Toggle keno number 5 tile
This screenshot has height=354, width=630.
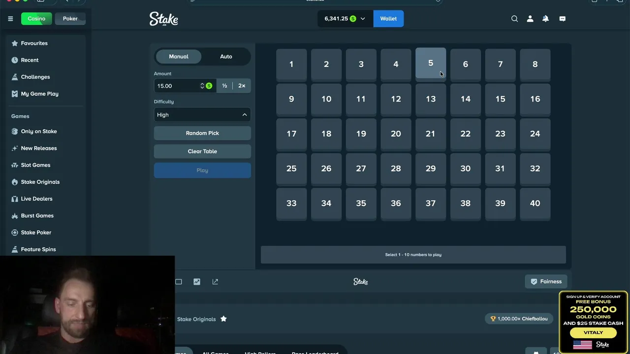pyautogui.click(x=431, y=63)
